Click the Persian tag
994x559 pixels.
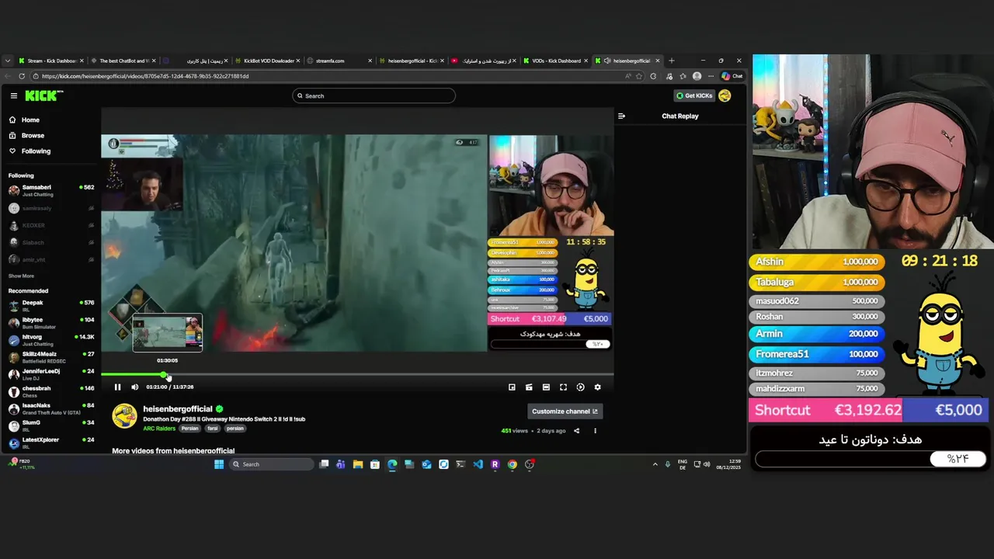190,429
